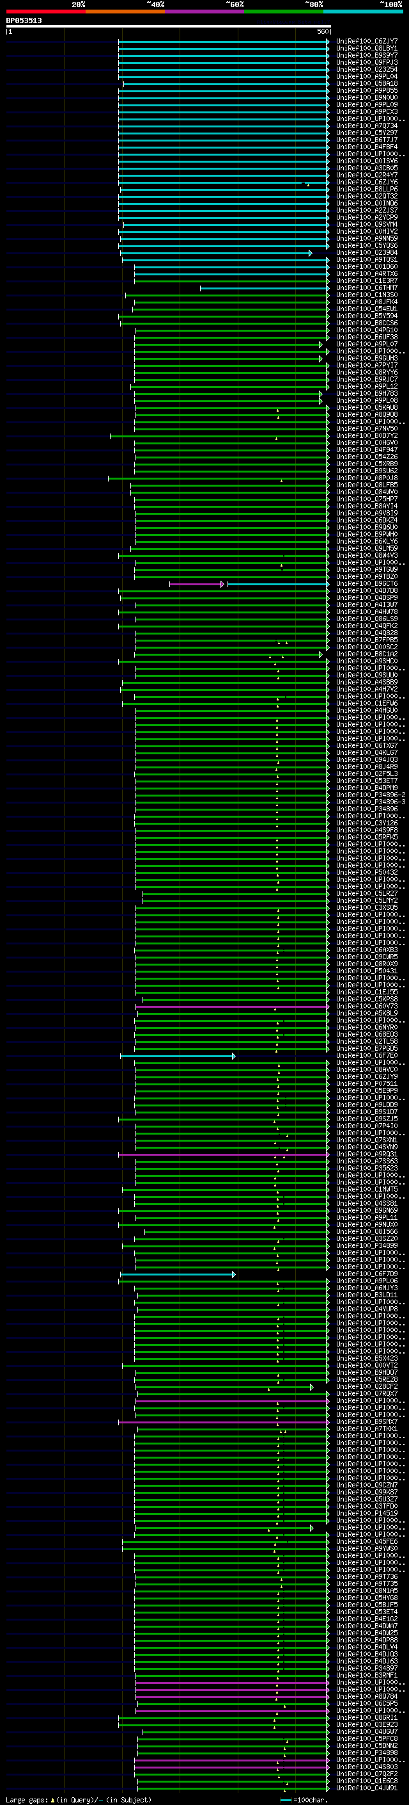This screenshot has width=409, height=1805.
Task: Click the purple ~60% identity legend bar
Action: coord(205,12)
